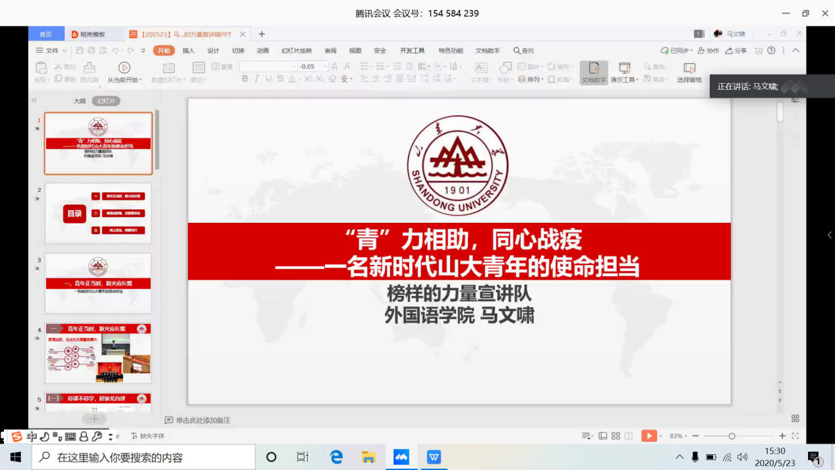Click the notes field 单击此处添加备注
835x470 pixels.
(x=203, y=420)
